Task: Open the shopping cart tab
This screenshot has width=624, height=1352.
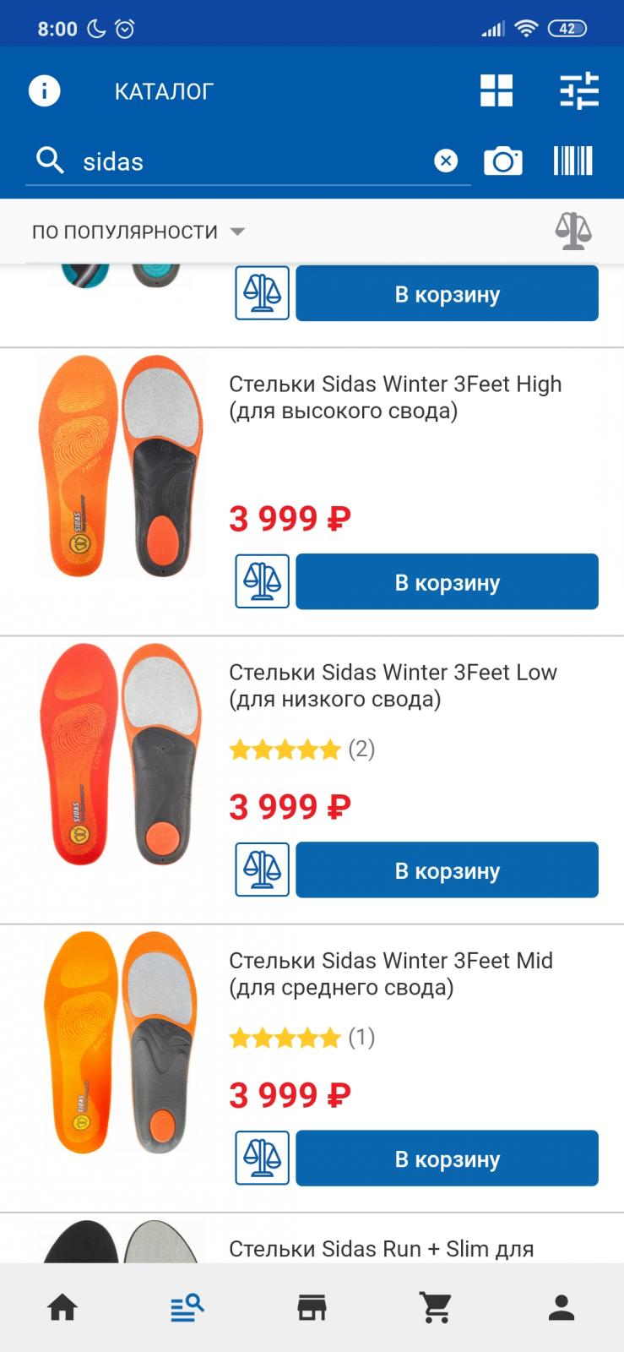Action: click(x=437, y=1308)
